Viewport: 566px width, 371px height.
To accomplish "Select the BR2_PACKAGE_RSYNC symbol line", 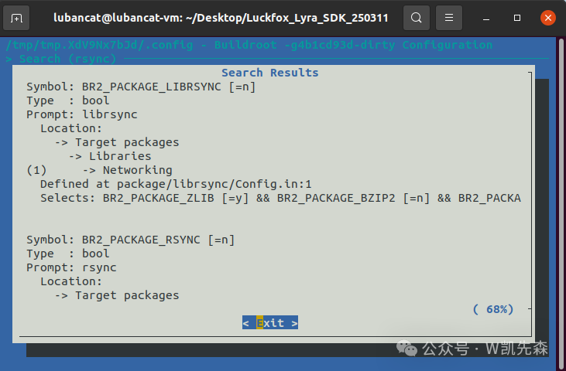I will point(130,240).
